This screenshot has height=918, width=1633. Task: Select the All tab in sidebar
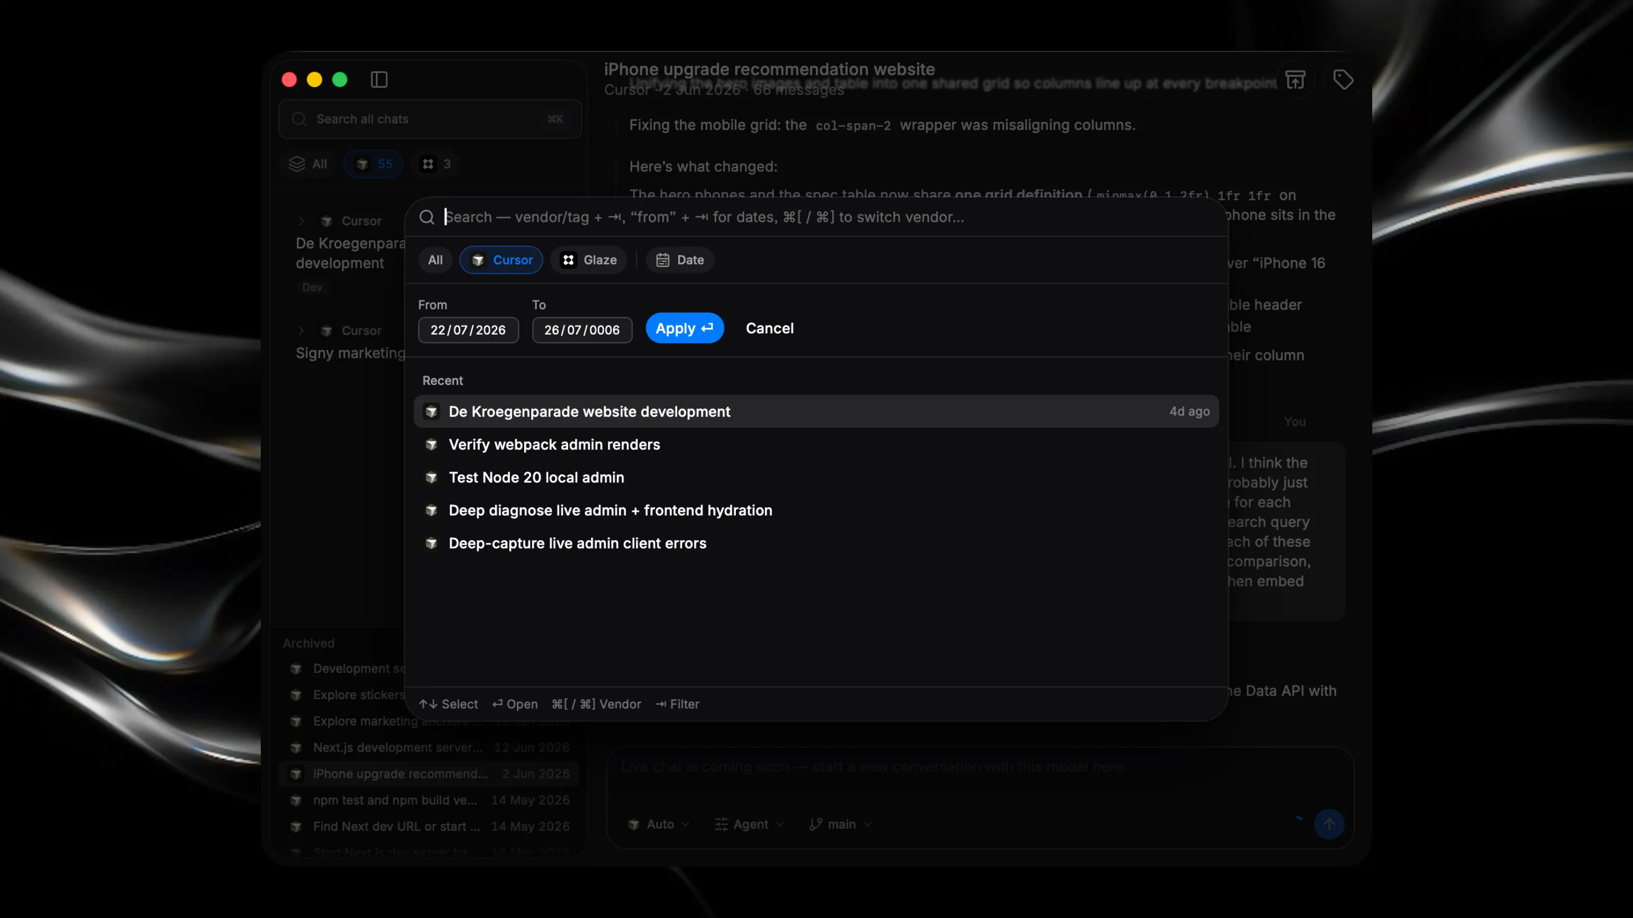[308, 164]
